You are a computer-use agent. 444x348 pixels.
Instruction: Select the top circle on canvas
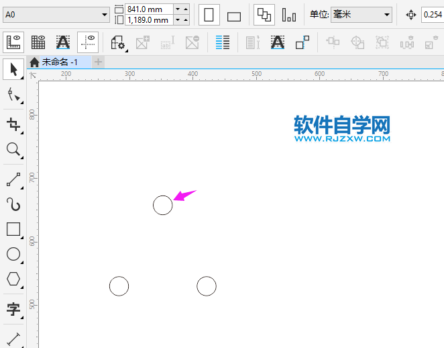163,205
